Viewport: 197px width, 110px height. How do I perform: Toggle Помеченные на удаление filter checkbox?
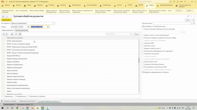coord(28,96)
